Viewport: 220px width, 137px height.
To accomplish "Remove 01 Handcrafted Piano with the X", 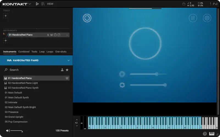I will pos(67,35).
